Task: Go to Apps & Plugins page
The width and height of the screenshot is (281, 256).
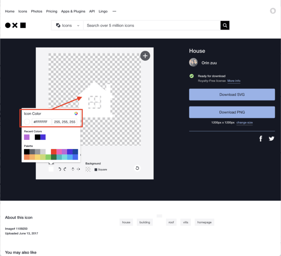Action: pos(73,11)
